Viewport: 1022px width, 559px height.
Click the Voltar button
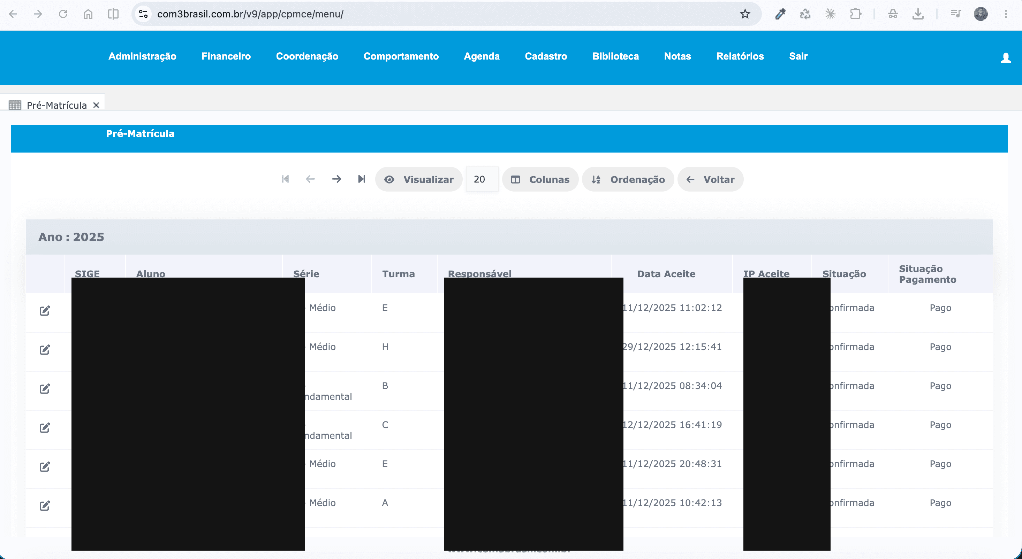click(710, 179)
